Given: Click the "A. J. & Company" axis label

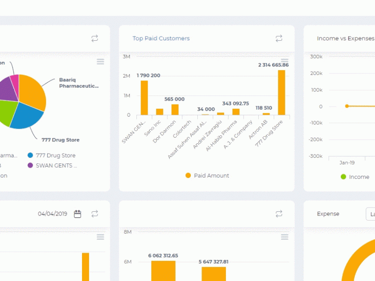Looking at the screenshot, I should [x=238, y=134].
